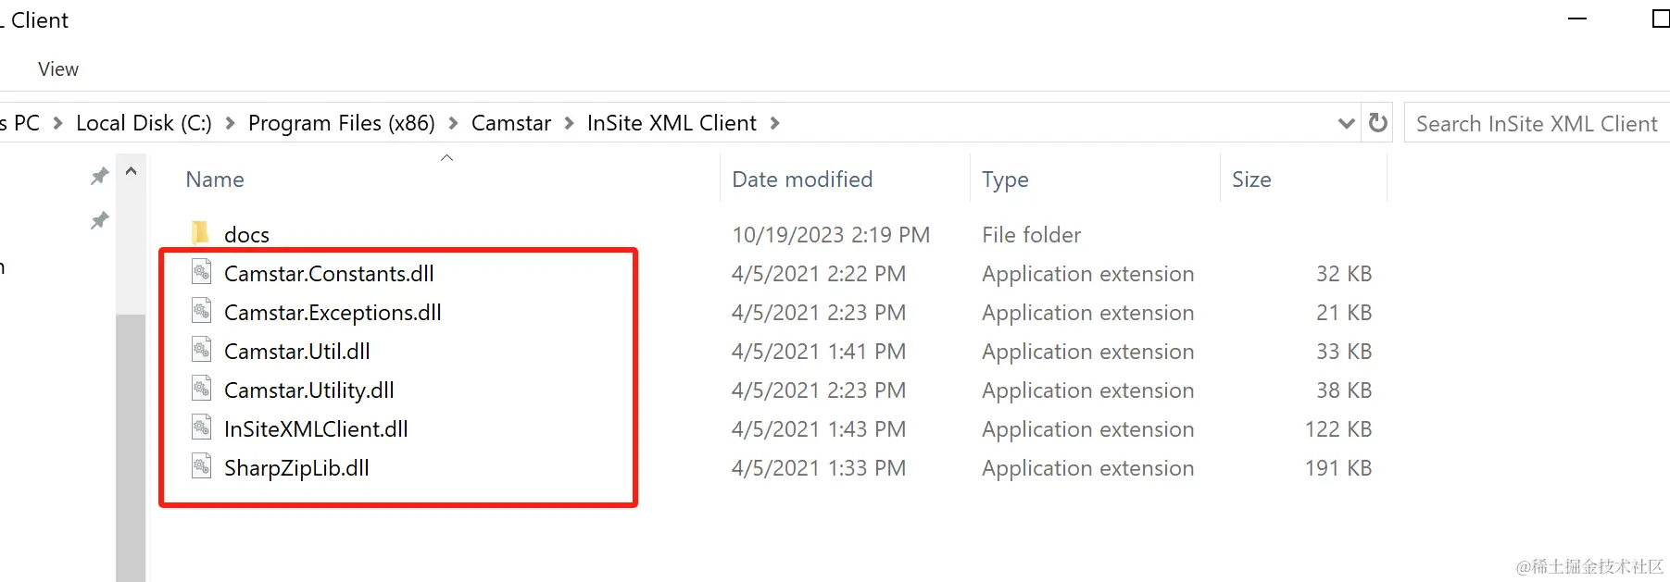Viewport: 1670px width, 582px height.
Task: Open the address bar history dropdown
Action: pos(1346,123)
